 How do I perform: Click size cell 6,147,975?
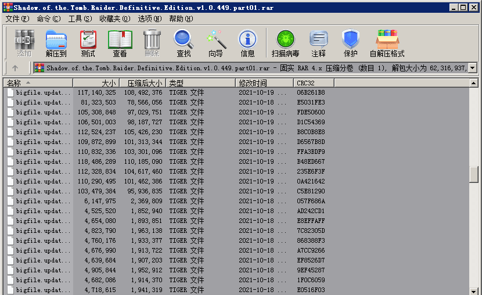pos(100,201)
